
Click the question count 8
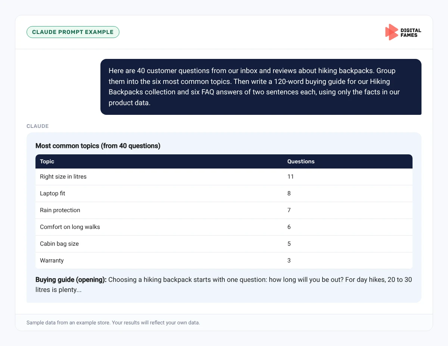pyautogui.click(x=289, y=194)
